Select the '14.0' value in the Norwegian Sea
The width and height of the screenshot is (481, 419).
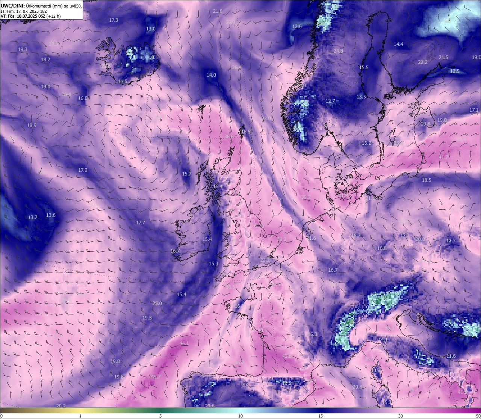(x=211, y=75)
